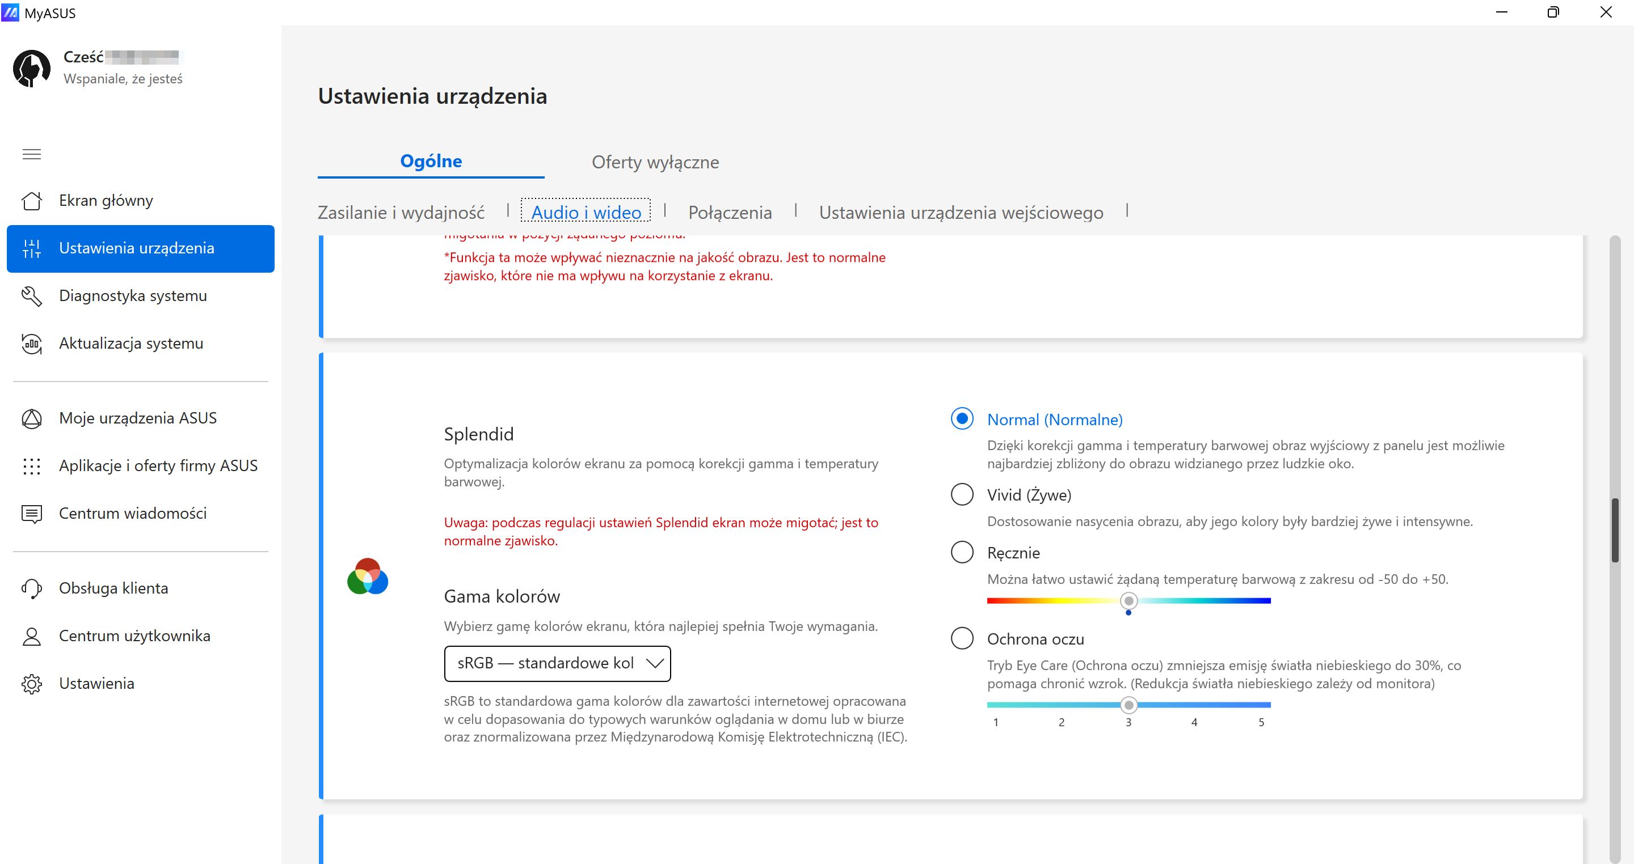
Task: Click the Ustawienia urządzenia page title
Action: pyautogui.click(x=432, y=96)
